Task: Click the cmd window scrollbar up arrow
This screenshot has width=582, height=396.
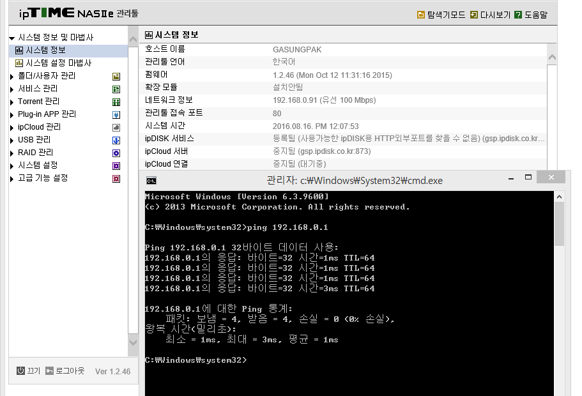Action: pyautogui.click(x=560, y=197)
